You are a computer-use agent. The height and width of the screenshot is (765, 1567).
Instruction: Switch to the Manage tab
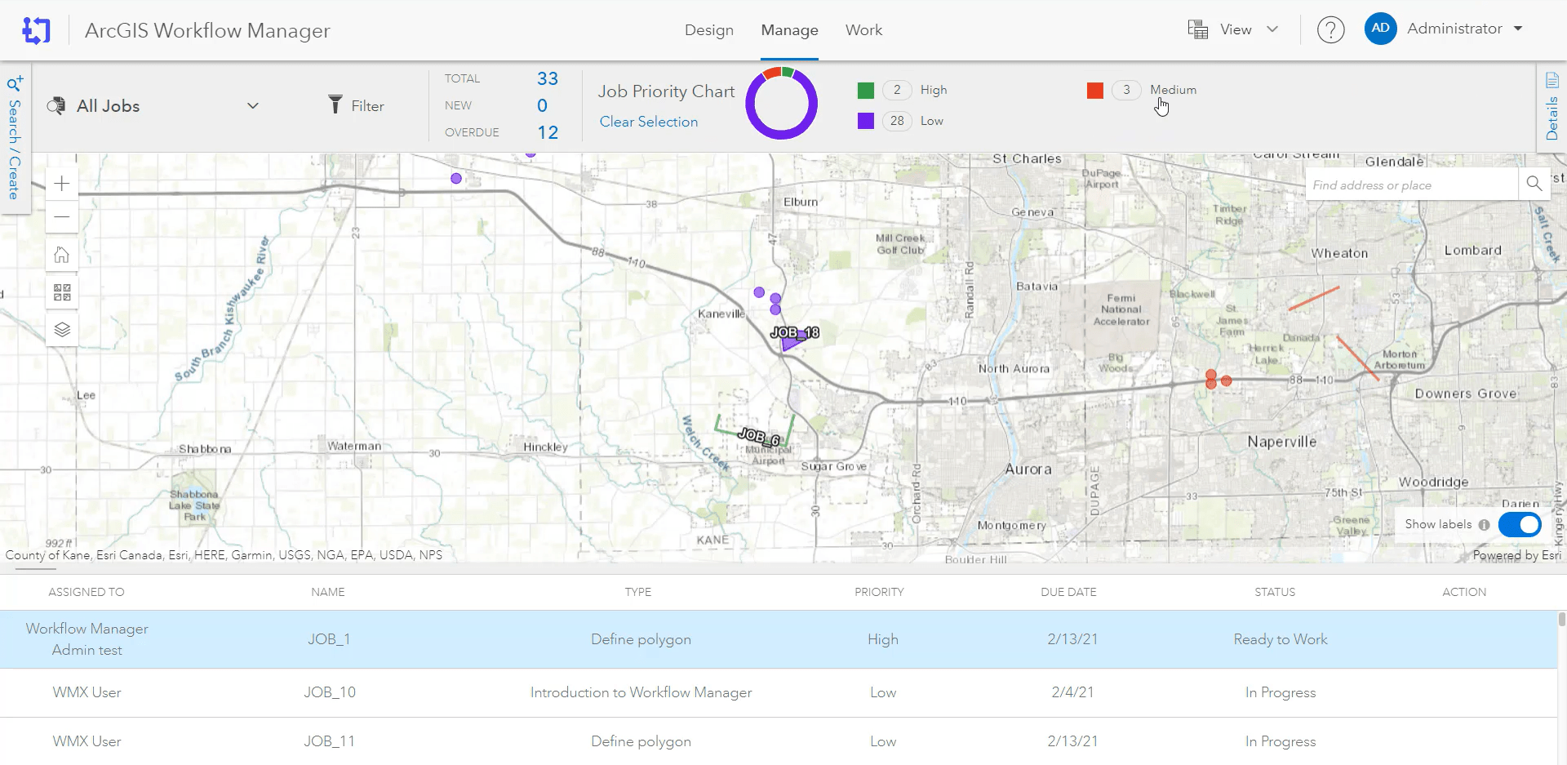tap(789, 30)
